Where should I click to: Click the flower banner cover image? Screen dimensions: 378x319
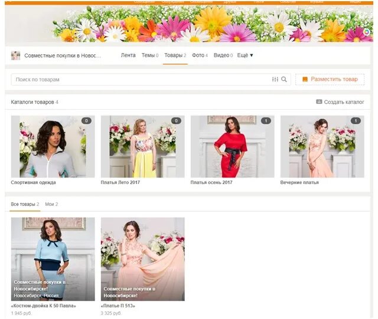point(189,24)
